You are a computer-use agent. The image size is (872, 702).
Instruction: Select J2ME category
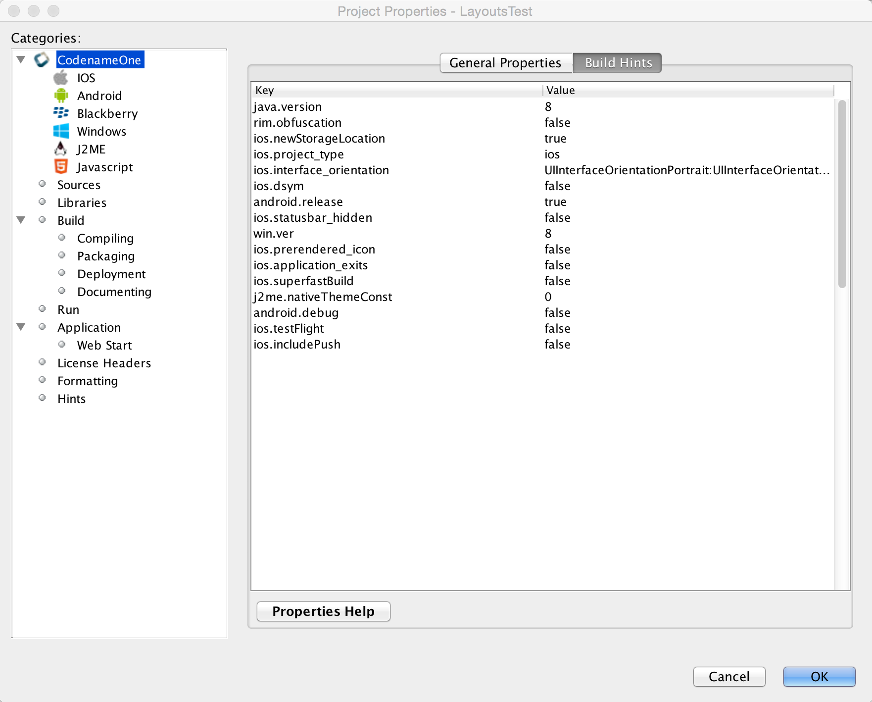tap(91, 149)
